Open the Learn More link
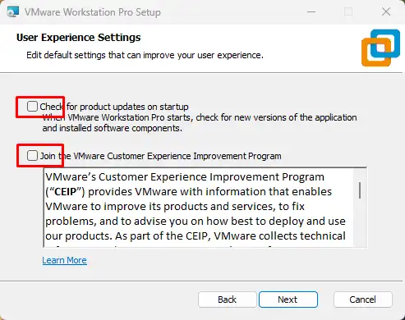Image resolution: width=405 pixels, height=320 pixels. point(65,260)
